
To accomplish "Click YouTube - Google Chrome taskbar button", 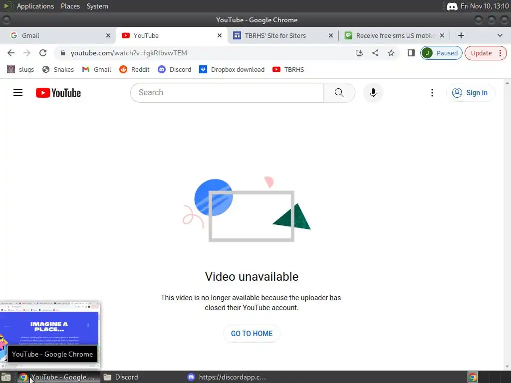I will click(59, 377).
